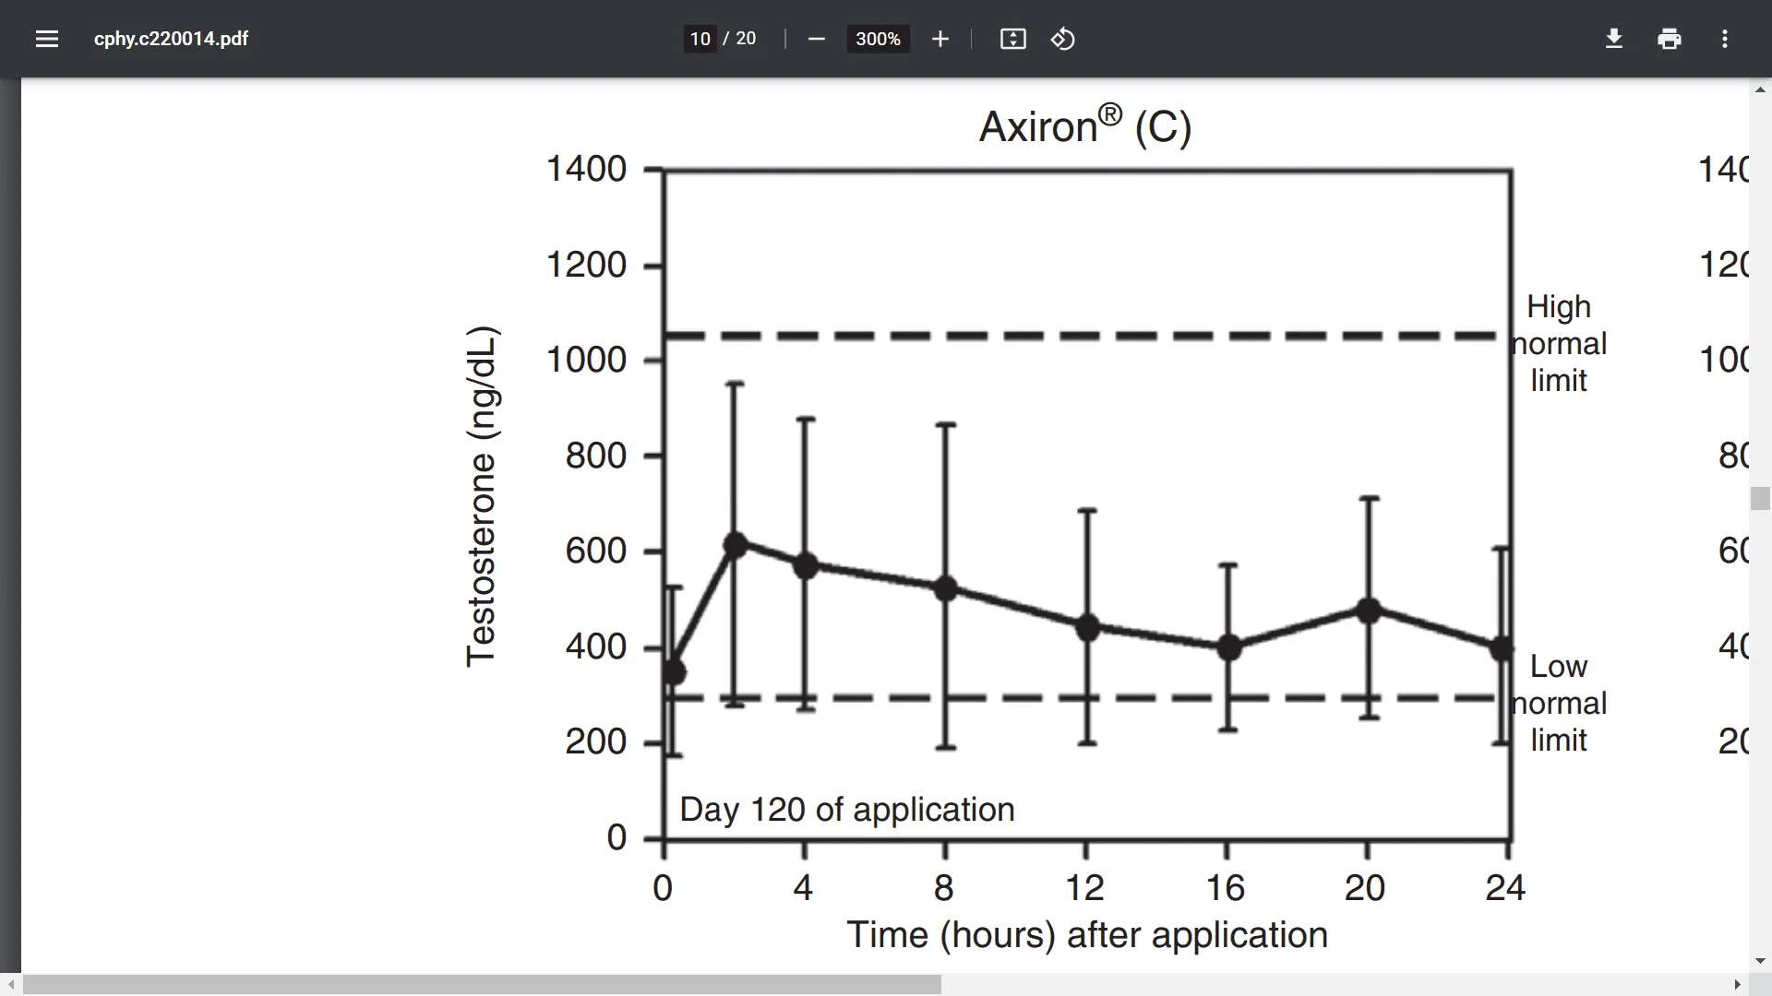Click the 8 hour x-axis tick label
Screen dimensions: 1772x996
click(943, 888)
